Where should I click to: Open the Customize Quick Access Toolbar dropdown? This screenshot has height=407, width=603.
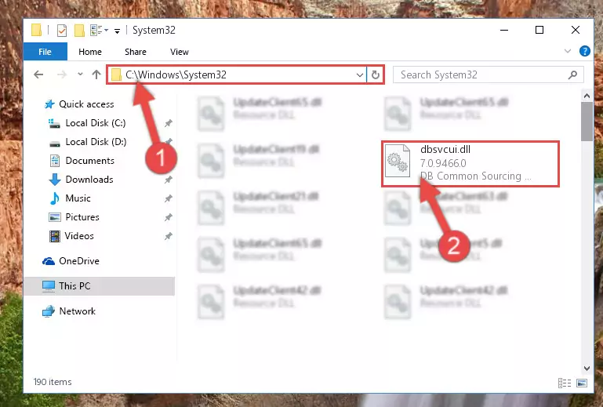coord(117,31)
